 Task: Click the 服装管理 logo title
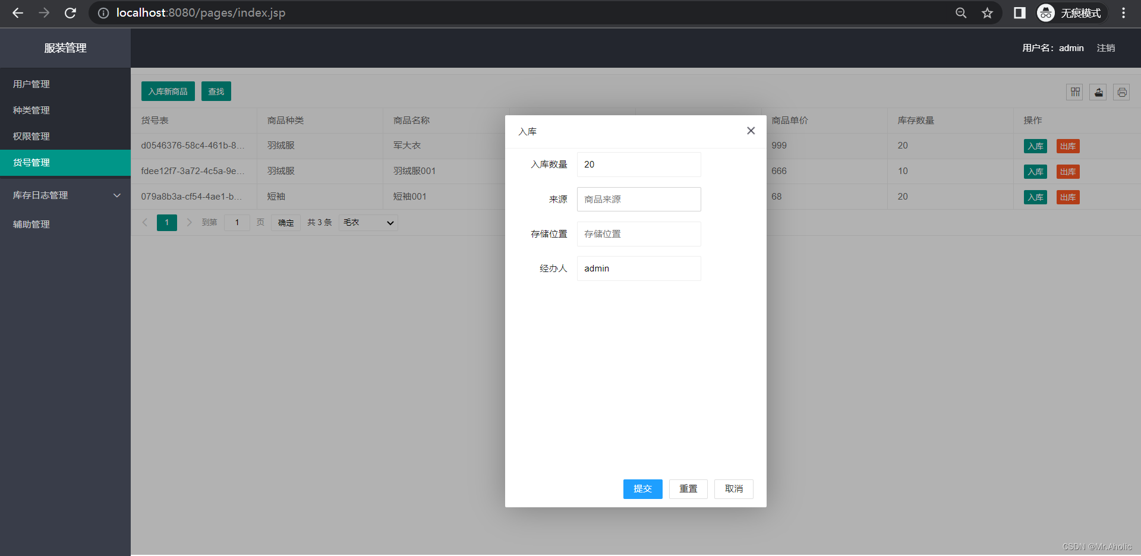(65, 48)
